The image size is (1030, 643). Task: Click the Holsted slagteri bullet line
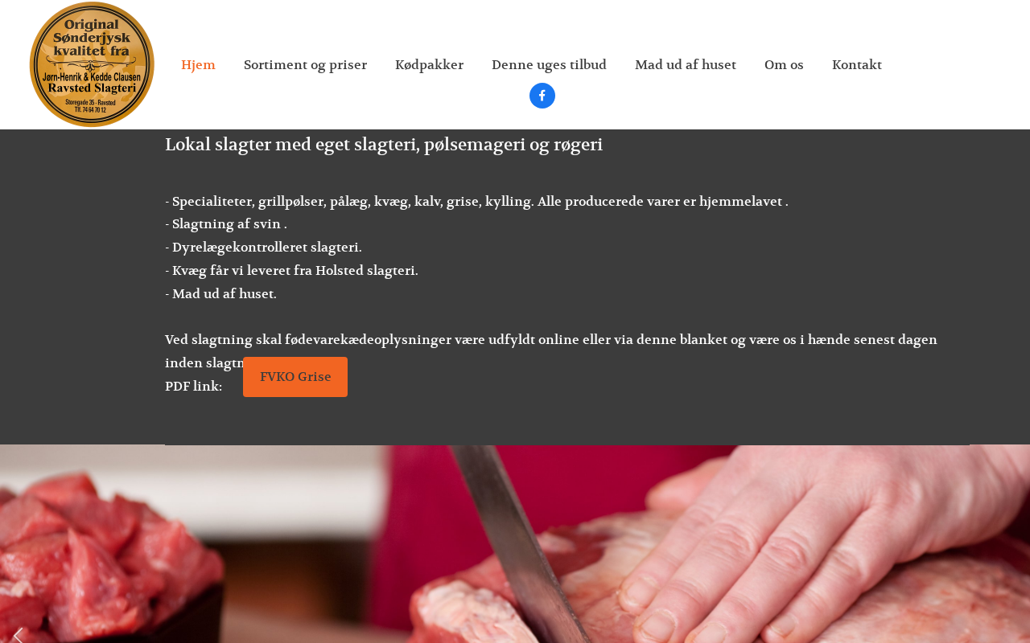(x=291, y=271)
